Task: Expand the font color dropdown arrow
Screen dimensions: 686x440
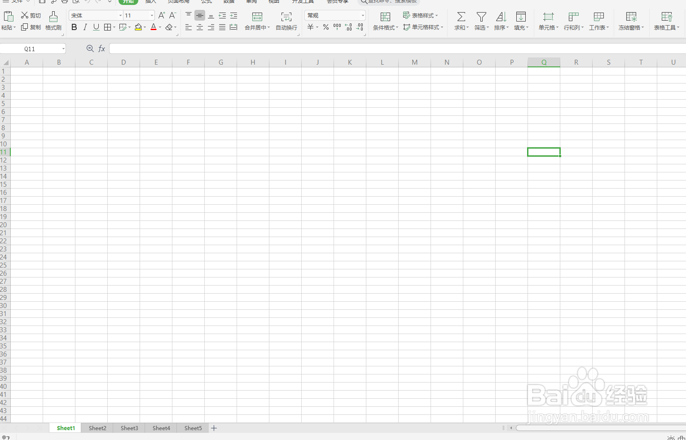Action: click(160, 27)
